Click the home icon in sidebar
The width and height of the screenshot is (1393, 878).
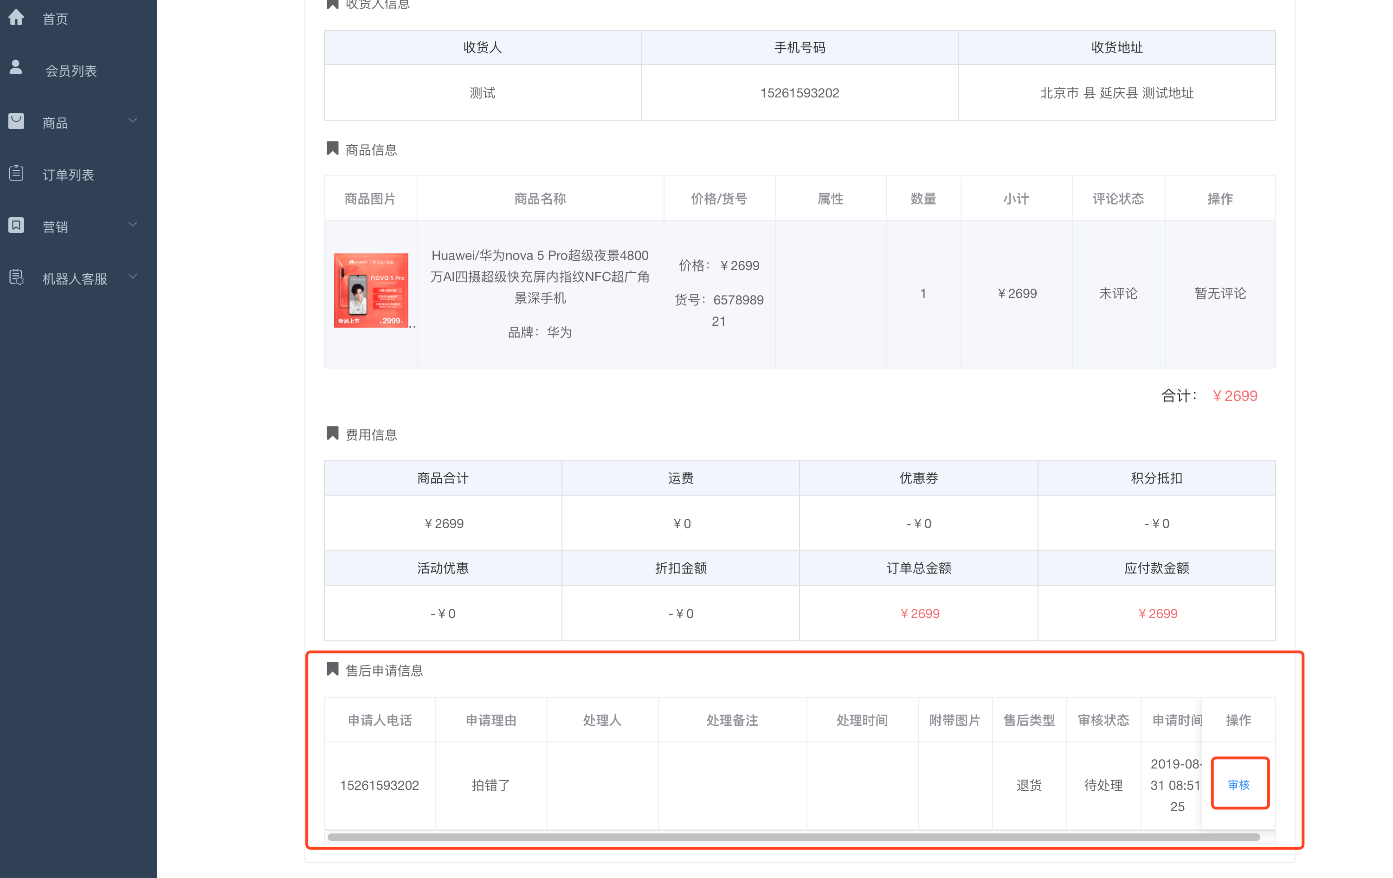click(16, 17)
